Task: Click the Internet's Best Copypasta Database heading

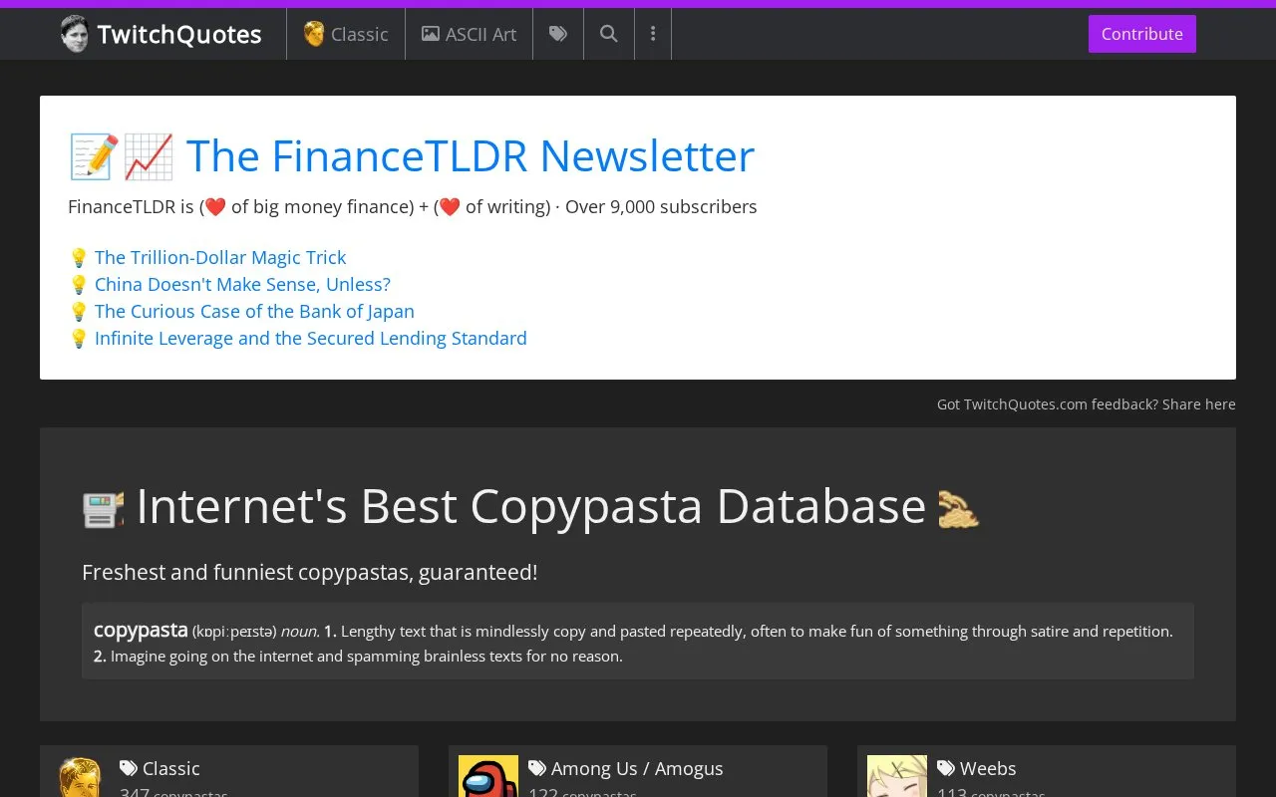Action: (530, 506)
